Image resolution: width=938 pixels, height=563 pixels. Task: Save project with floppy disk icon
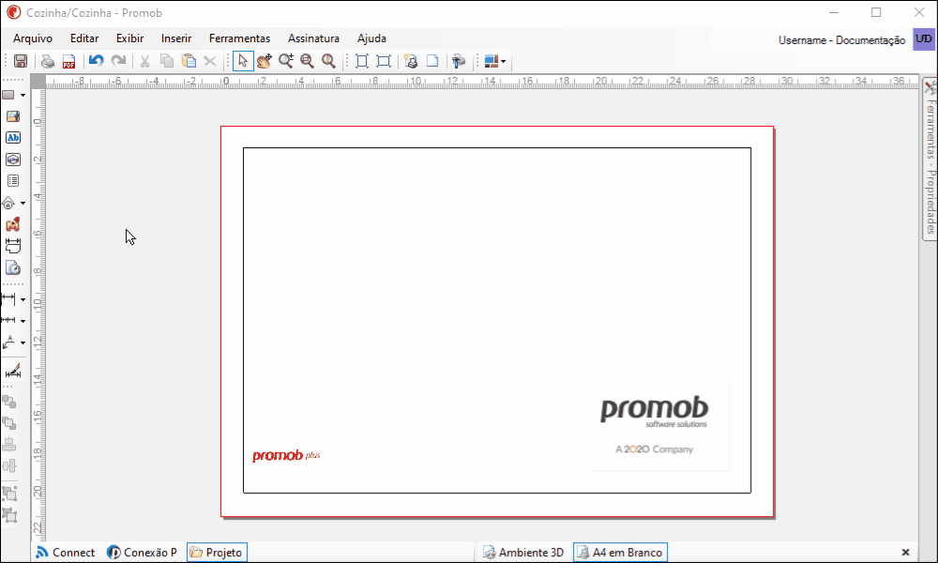21,61
